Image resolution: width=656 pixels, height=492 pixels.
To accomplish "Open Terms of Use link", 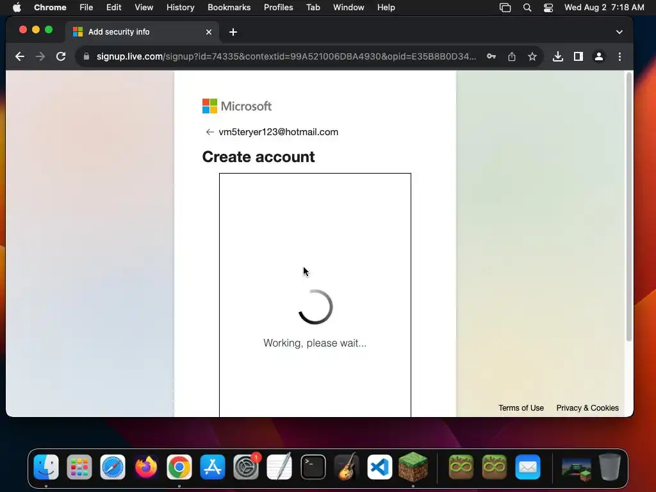I will point(521,408).
